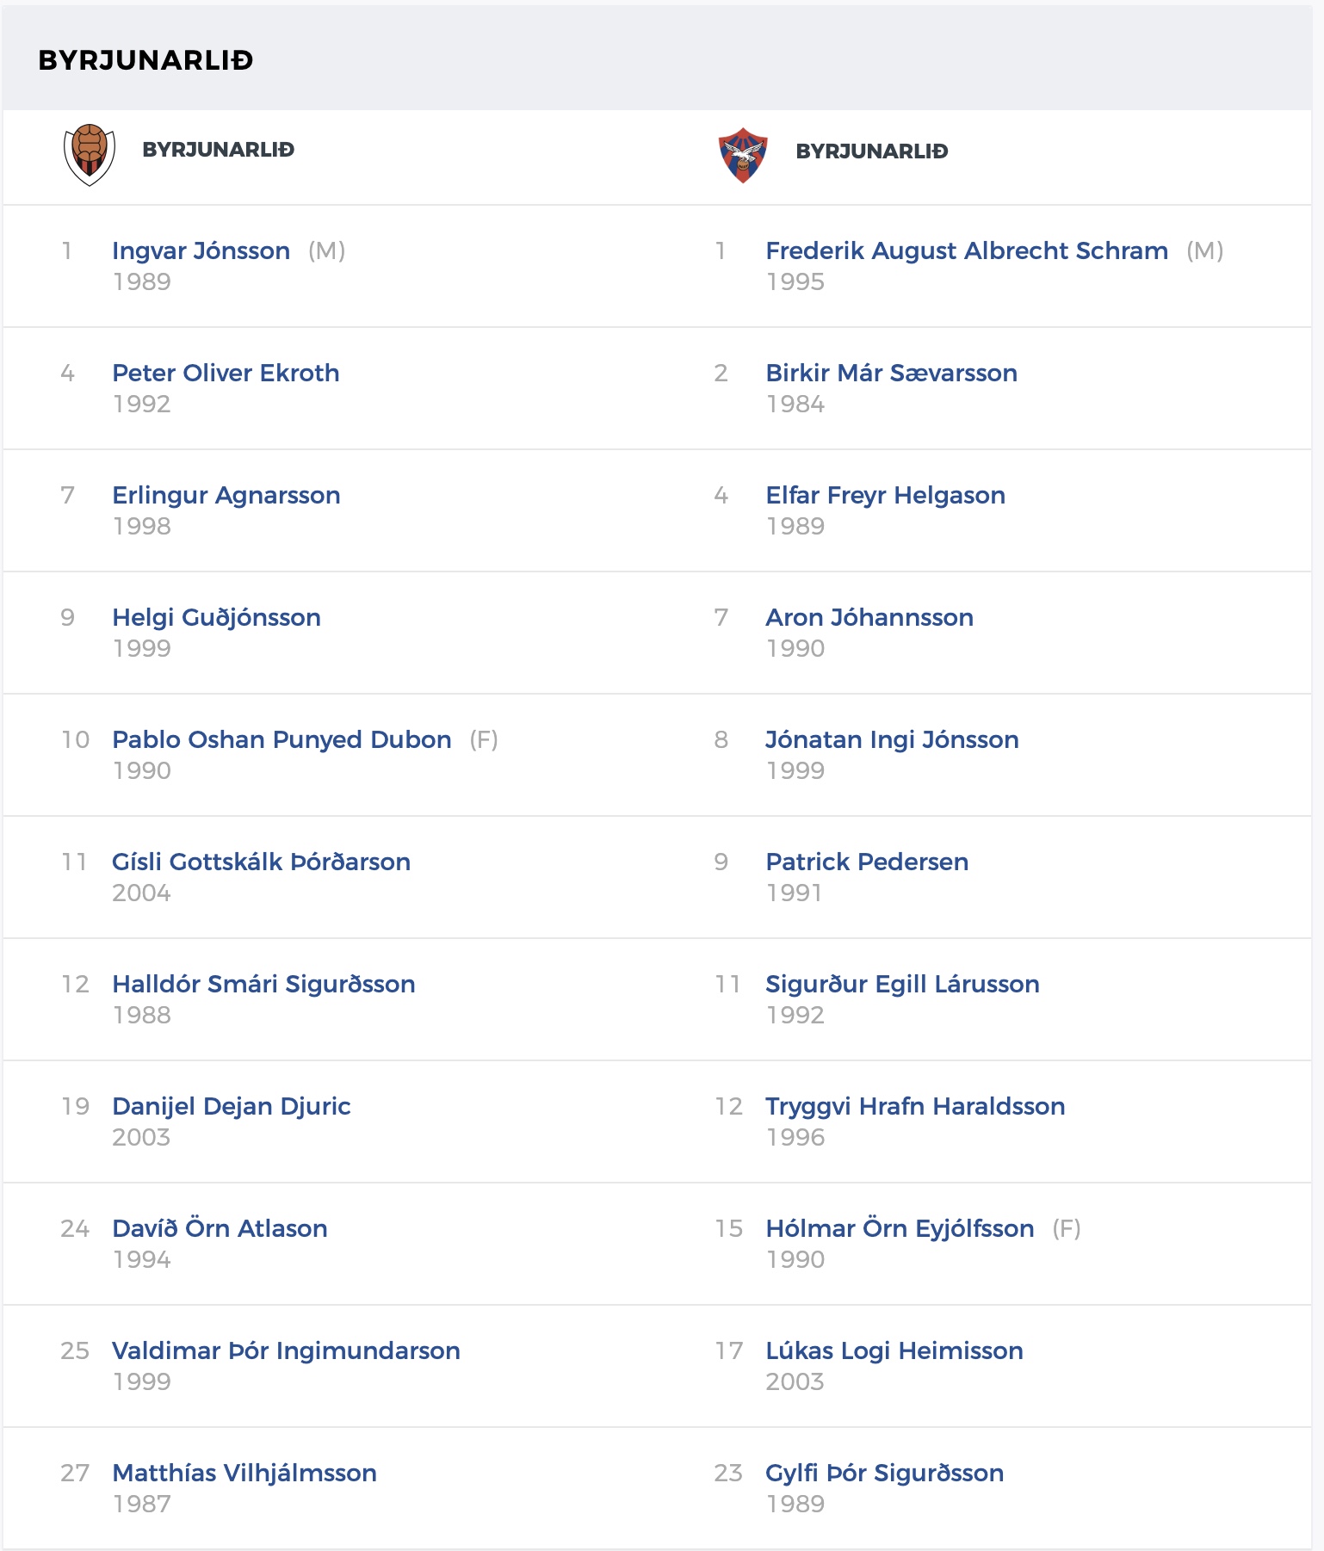Open Frederik August Albrecht Schram profile
This screenshot has width=1324, height=1551.
pos(968,251)
